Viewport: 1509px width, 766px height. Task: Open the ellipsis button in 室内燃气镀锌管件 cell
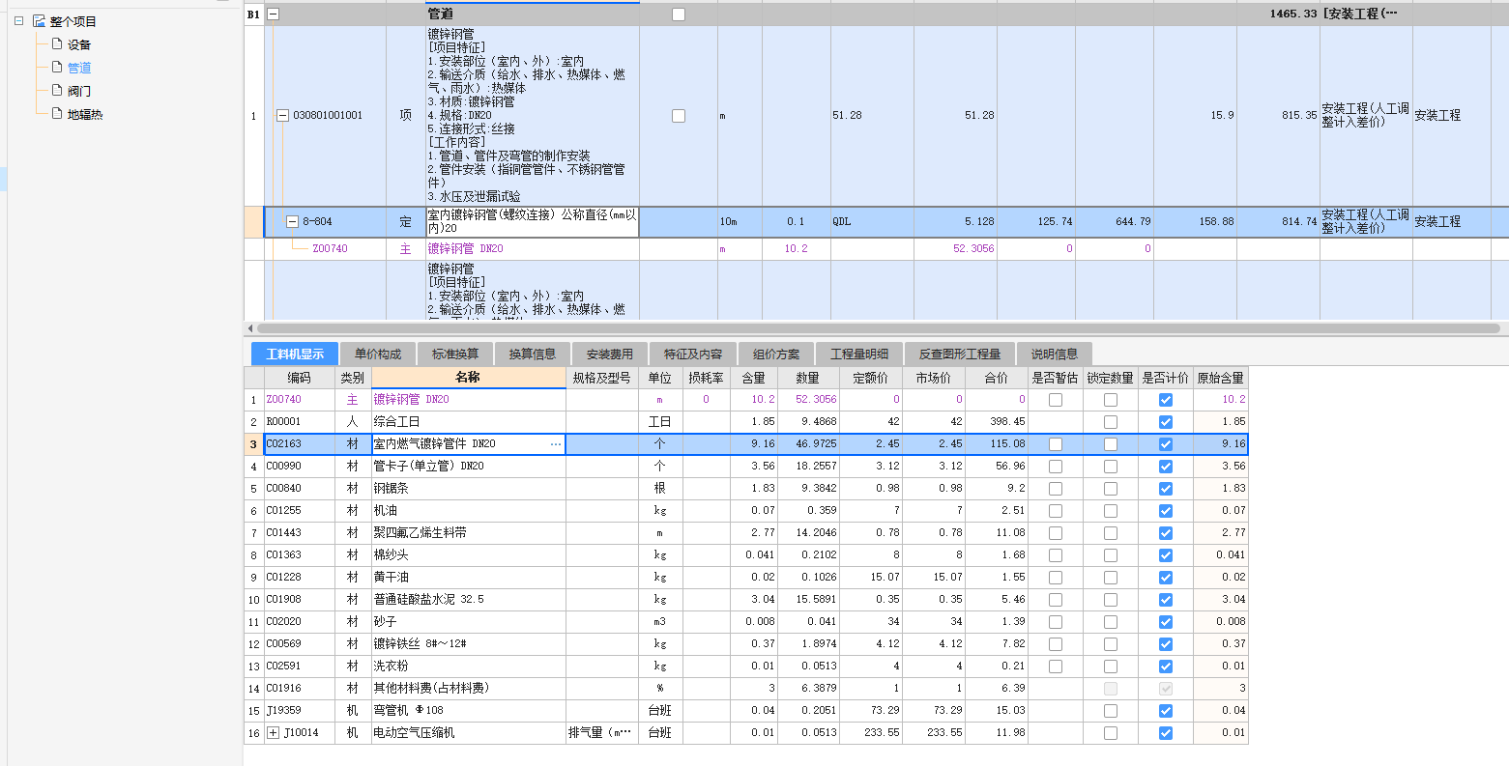(556, 444)
